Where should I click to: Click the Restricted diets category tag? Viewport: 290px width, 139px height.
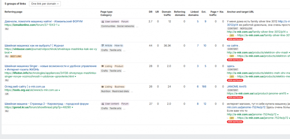(121, 91)
